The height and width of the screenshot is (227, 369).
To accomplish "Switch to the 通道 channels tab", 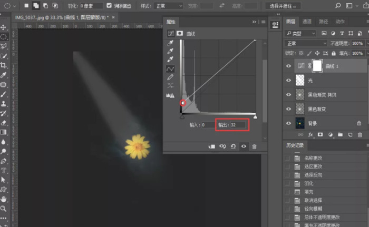I will point(307,22).
